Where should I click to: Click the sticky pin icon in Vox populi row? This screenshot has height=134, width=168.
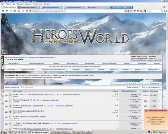click(x=117, y=100)
